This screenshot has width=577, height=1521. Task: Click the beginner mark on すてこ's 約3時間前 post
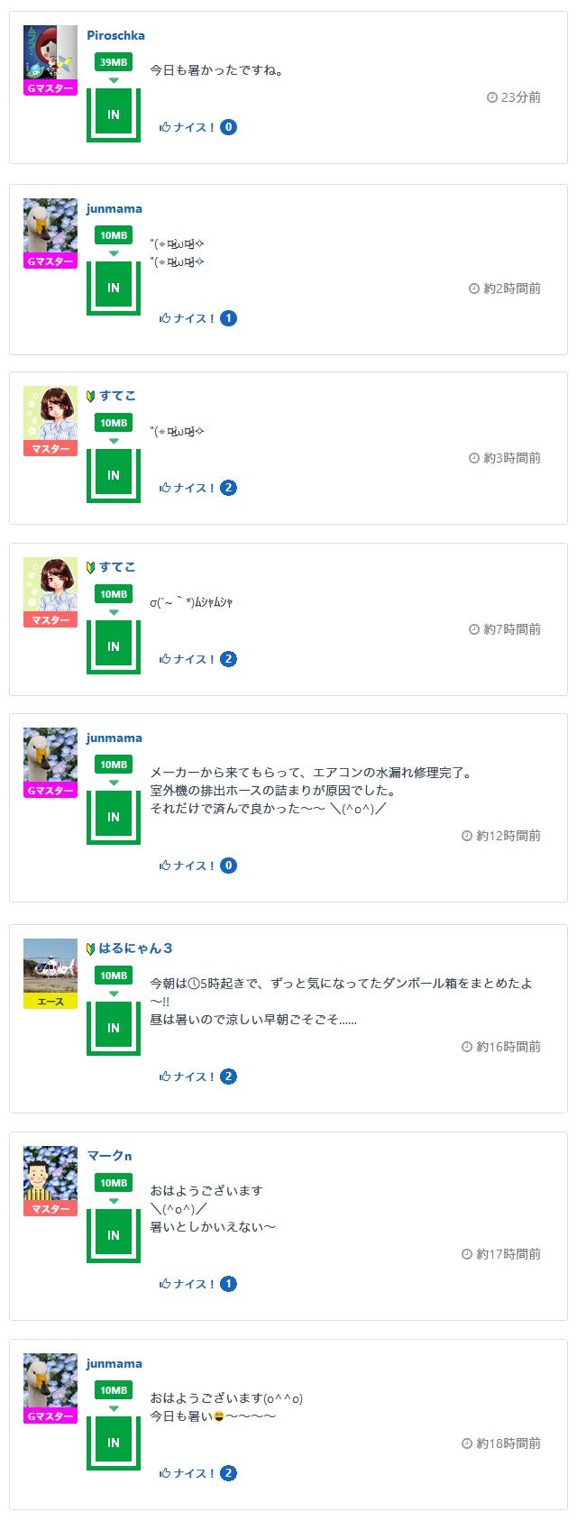[91, 396]
